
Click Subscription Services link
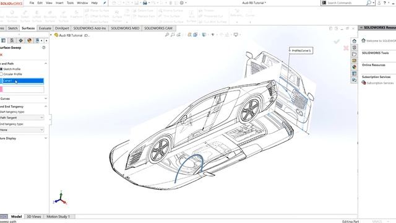pyautogui.click(x=380, y=83)
